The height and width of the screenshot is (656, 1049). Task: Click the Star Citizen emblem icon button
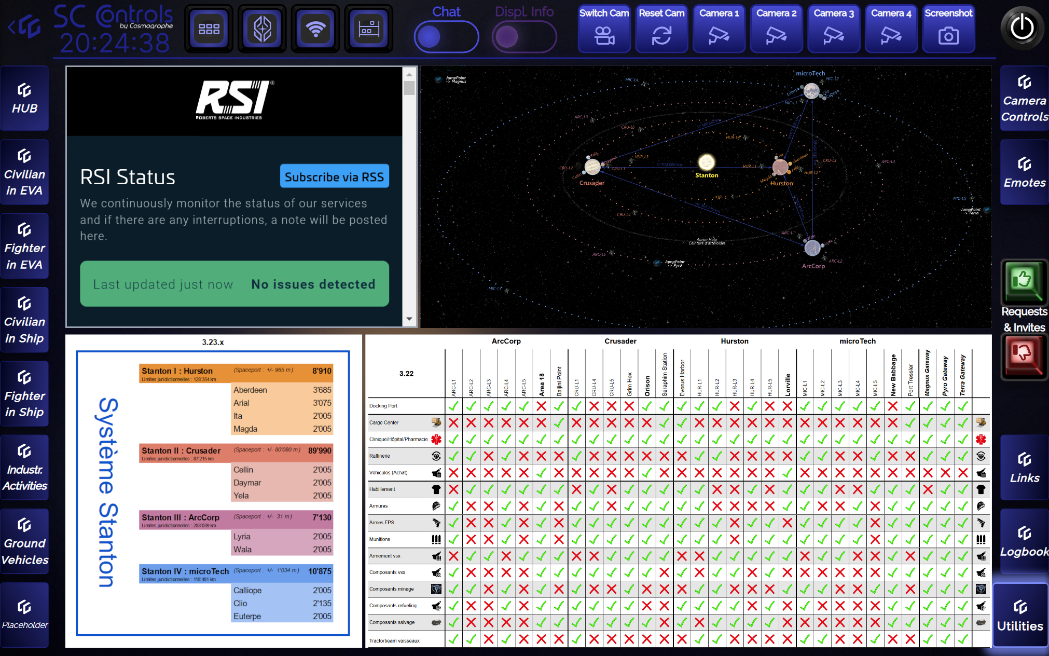tap(263, 29)
